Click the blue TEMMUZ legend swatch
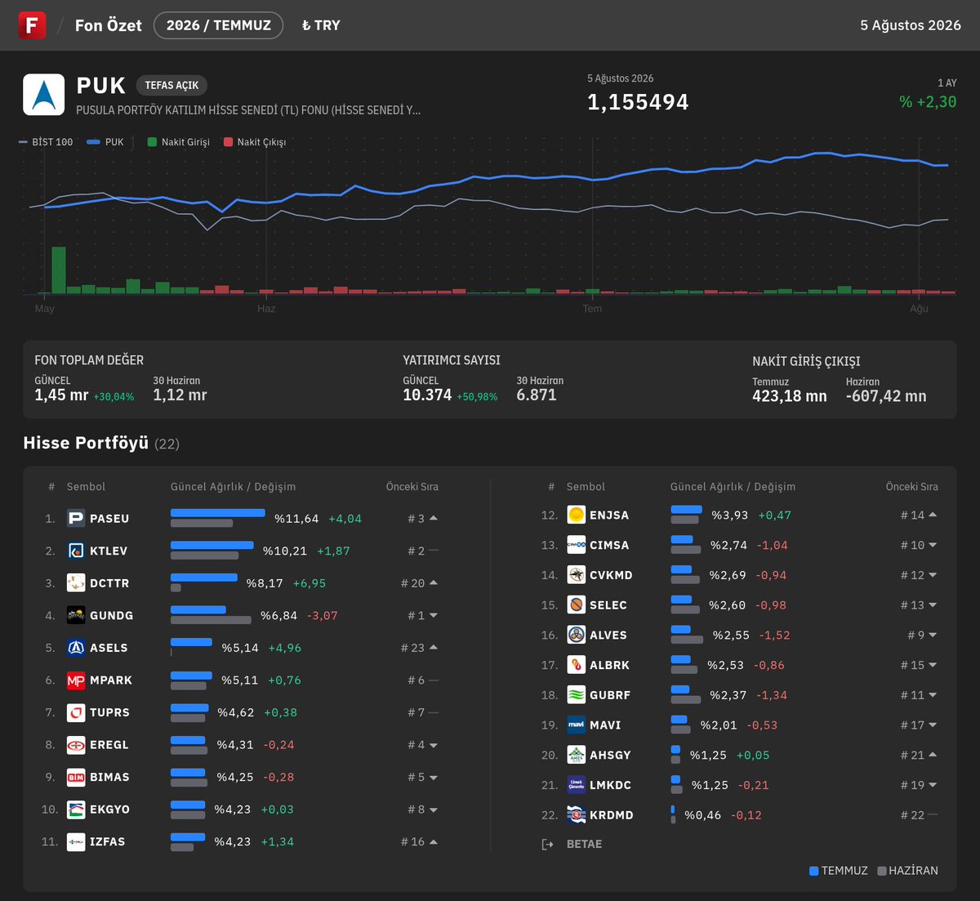 tap(813, 871)
